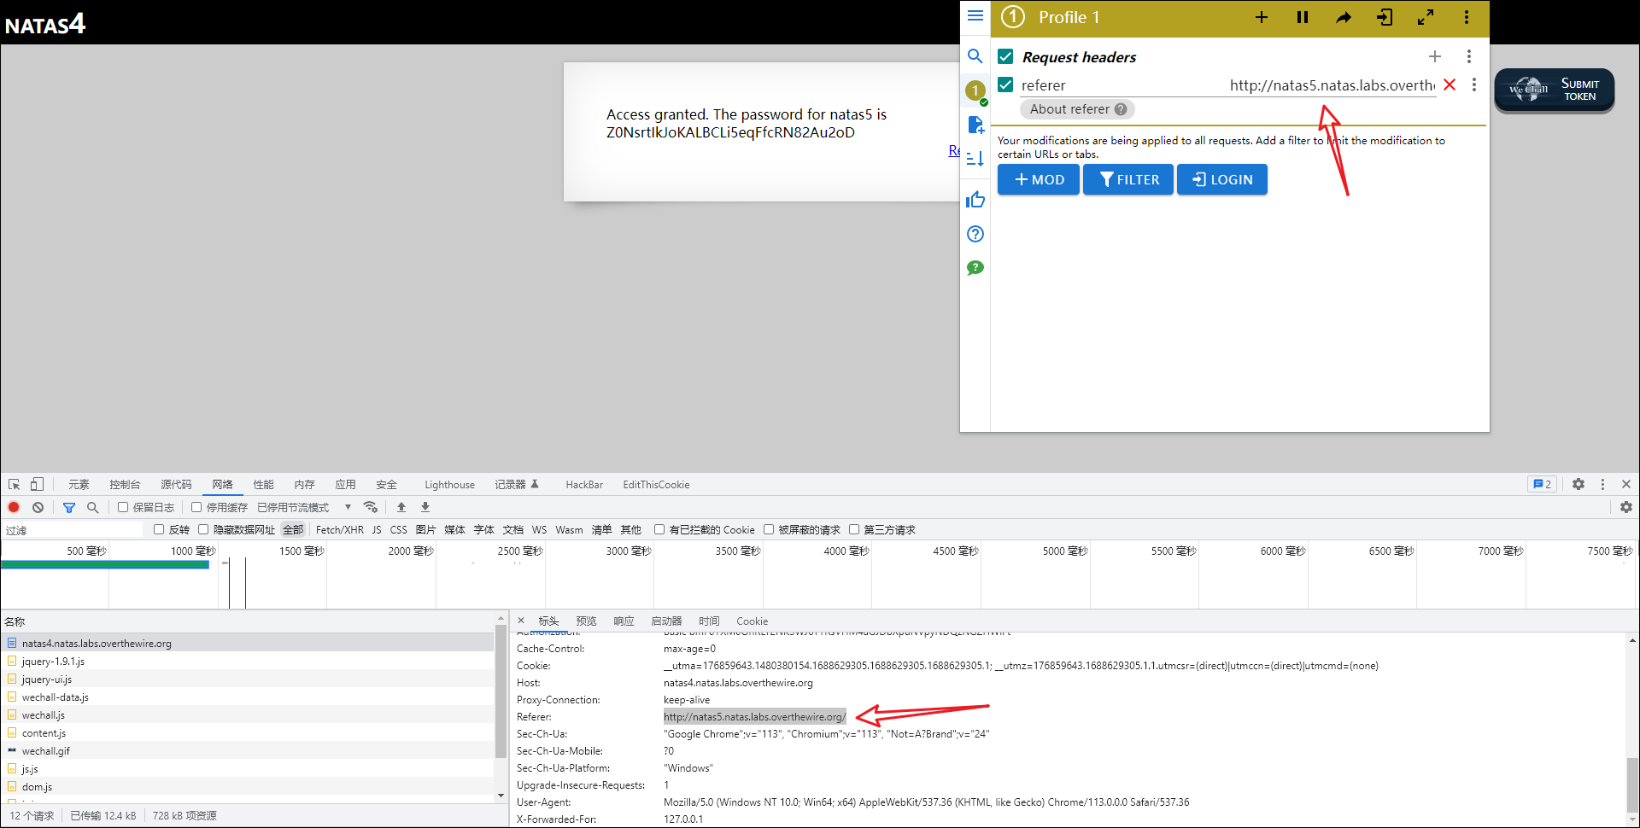
Task: Click the thumbs-up icon in ModHeader sidebar
Action: (975, 200)
